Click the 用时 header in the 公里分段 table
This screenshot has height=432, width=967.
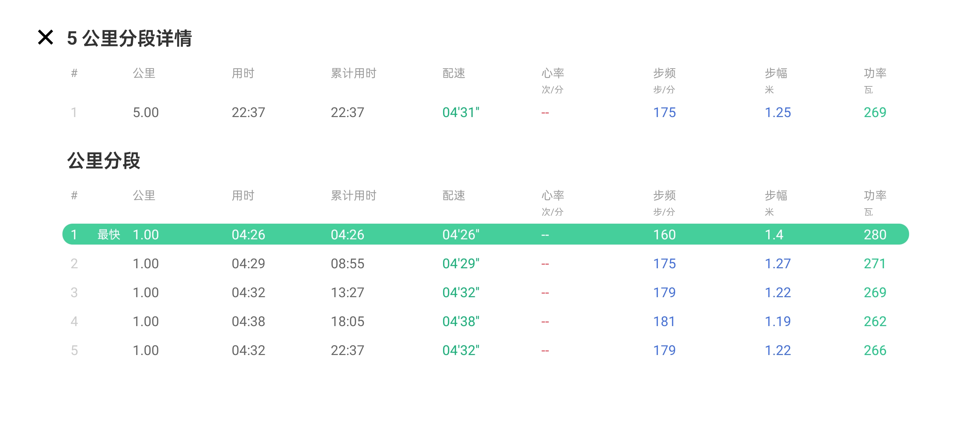click(243, 195)
